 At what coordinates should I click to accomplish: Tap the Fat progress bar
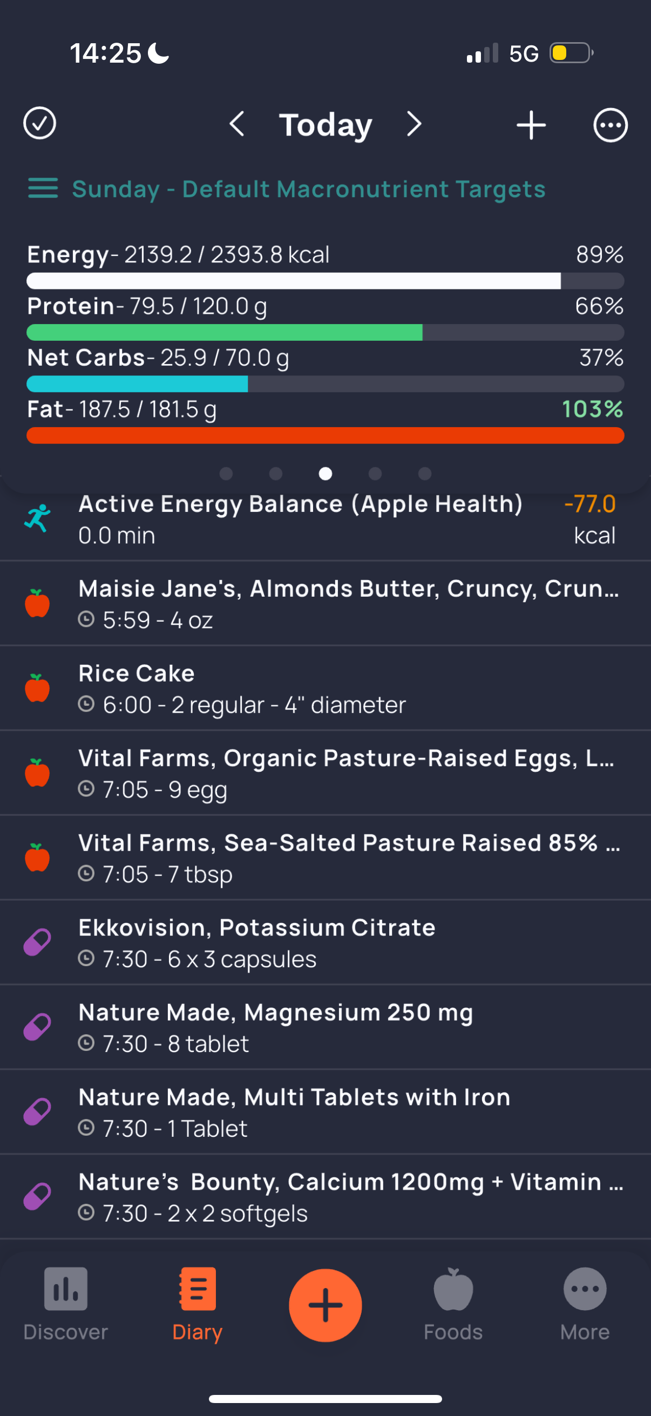[325, 435]
